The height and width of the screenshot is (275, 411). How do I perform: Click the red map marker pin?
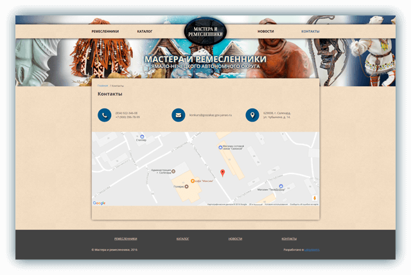(223, 173)
